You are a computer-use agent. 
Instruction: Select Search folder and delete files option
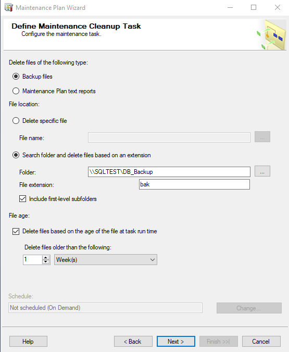[x=16, y=155]
